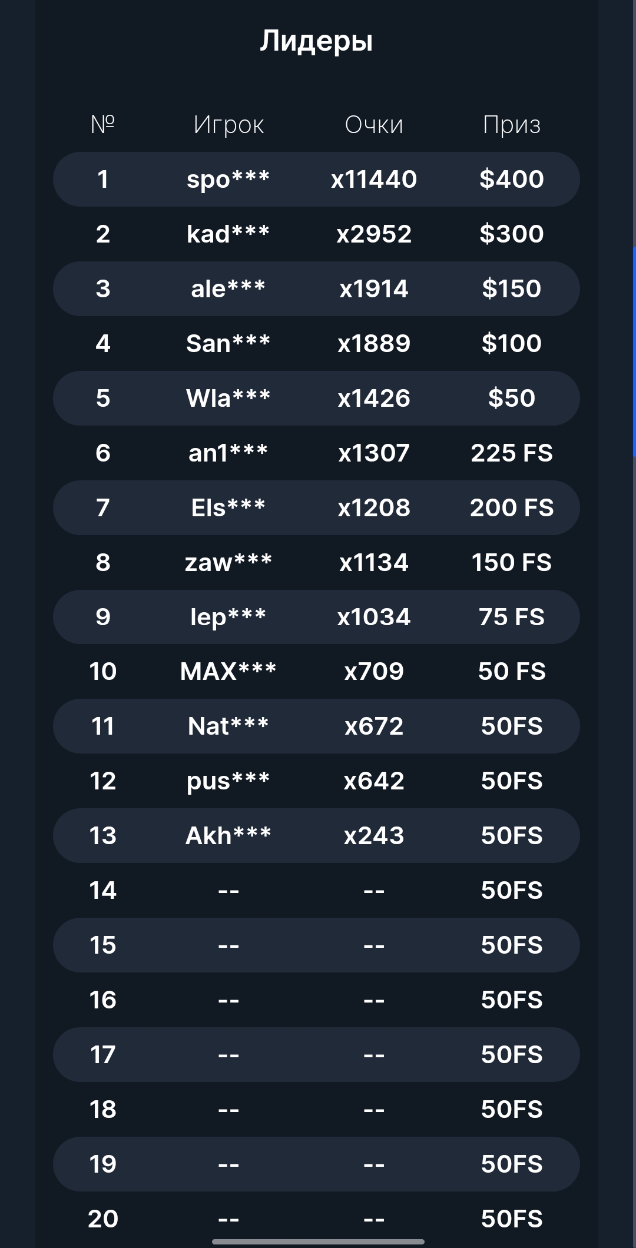Tap the Приз column header

coord(512,125)
